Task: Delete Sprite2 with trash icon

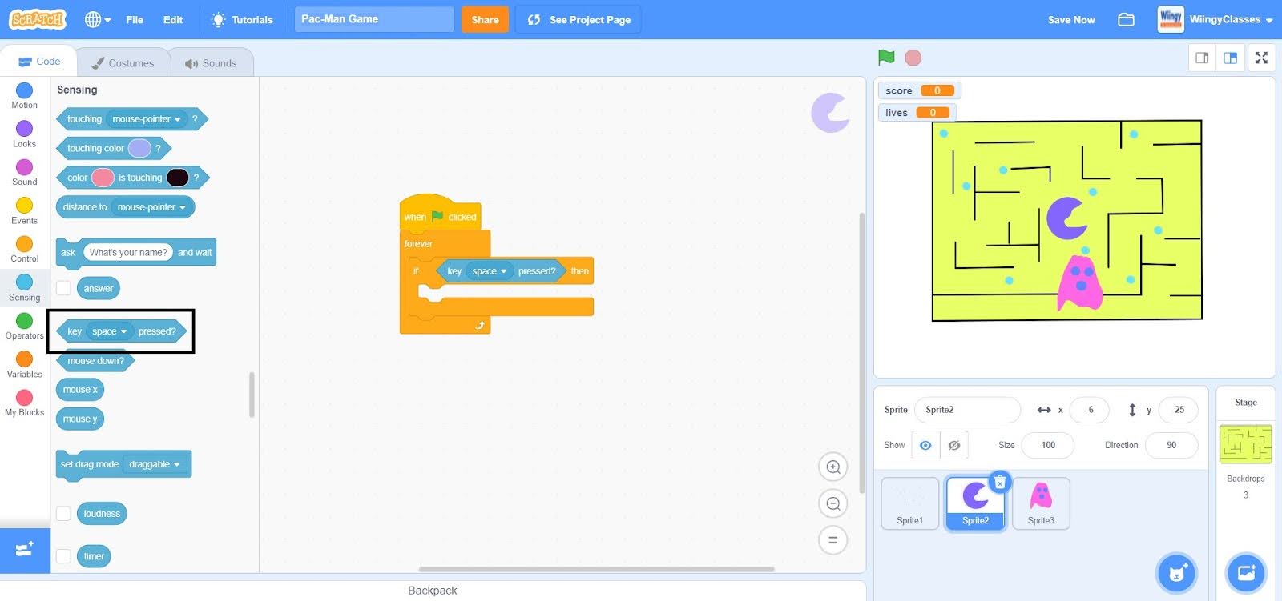Action: click(1000, 482)
